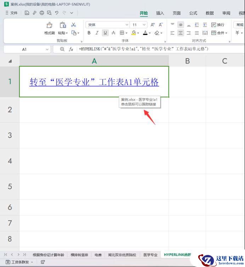Open the font color dropdown arrow
Viewport: 245px width, 267px height.
pos(150,33)
